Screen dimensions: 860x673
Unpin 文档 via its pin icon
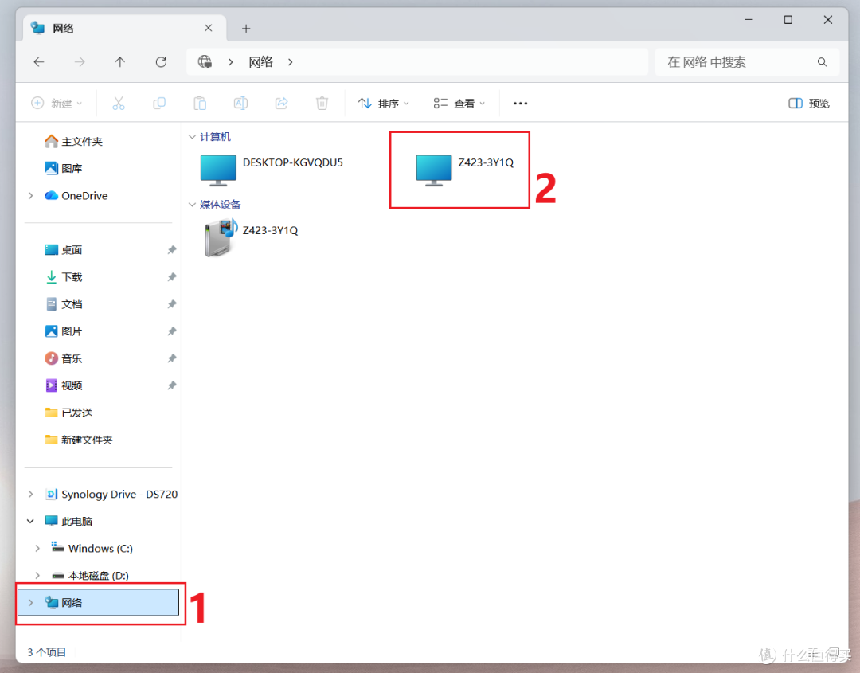[172, 304]
